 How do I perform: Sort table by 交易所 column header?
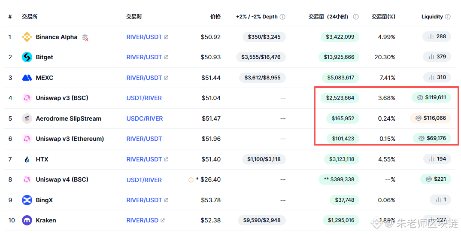(30, 17)
